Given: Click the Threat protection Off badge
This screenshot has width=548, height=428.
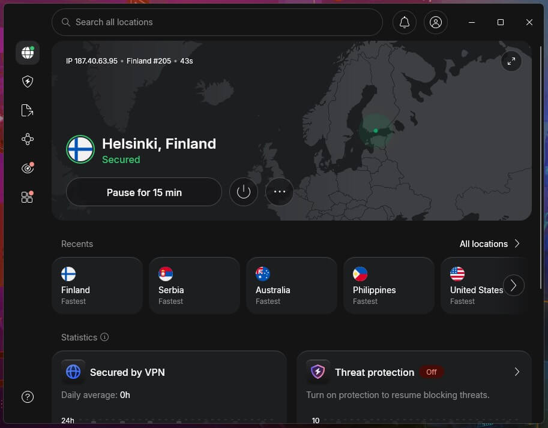Looking at the screenshot, I should 432,372.
